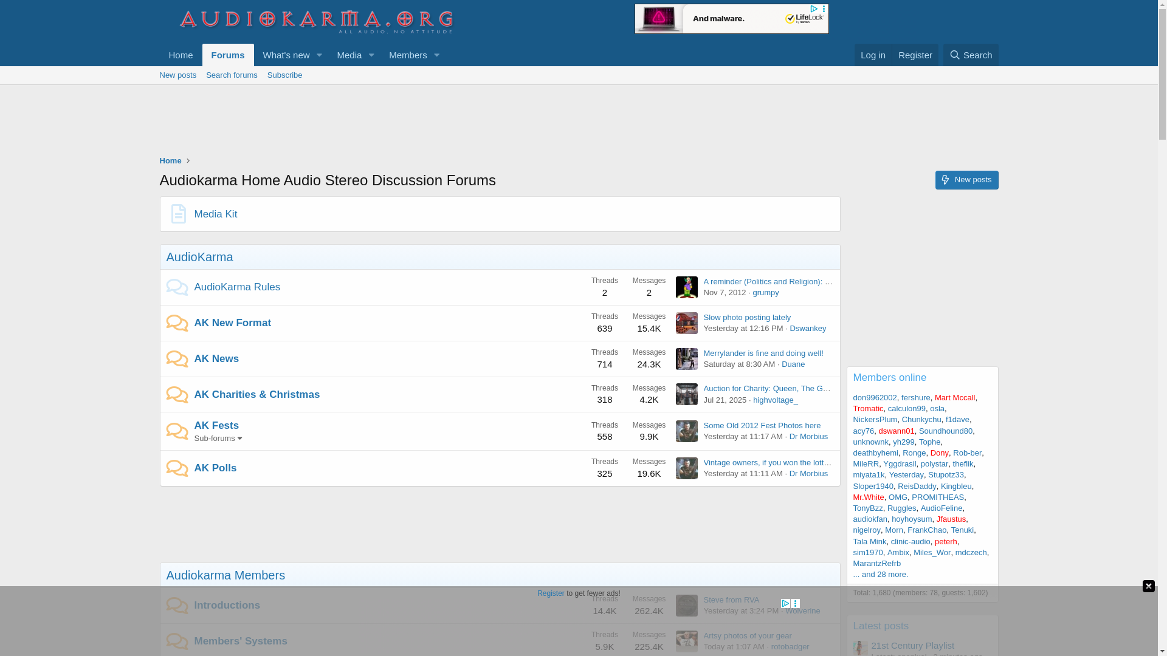The width and height of the screenshot is (1167, 656).
Task: Open the 'Steve from RVA' thread
Action: 731,600
